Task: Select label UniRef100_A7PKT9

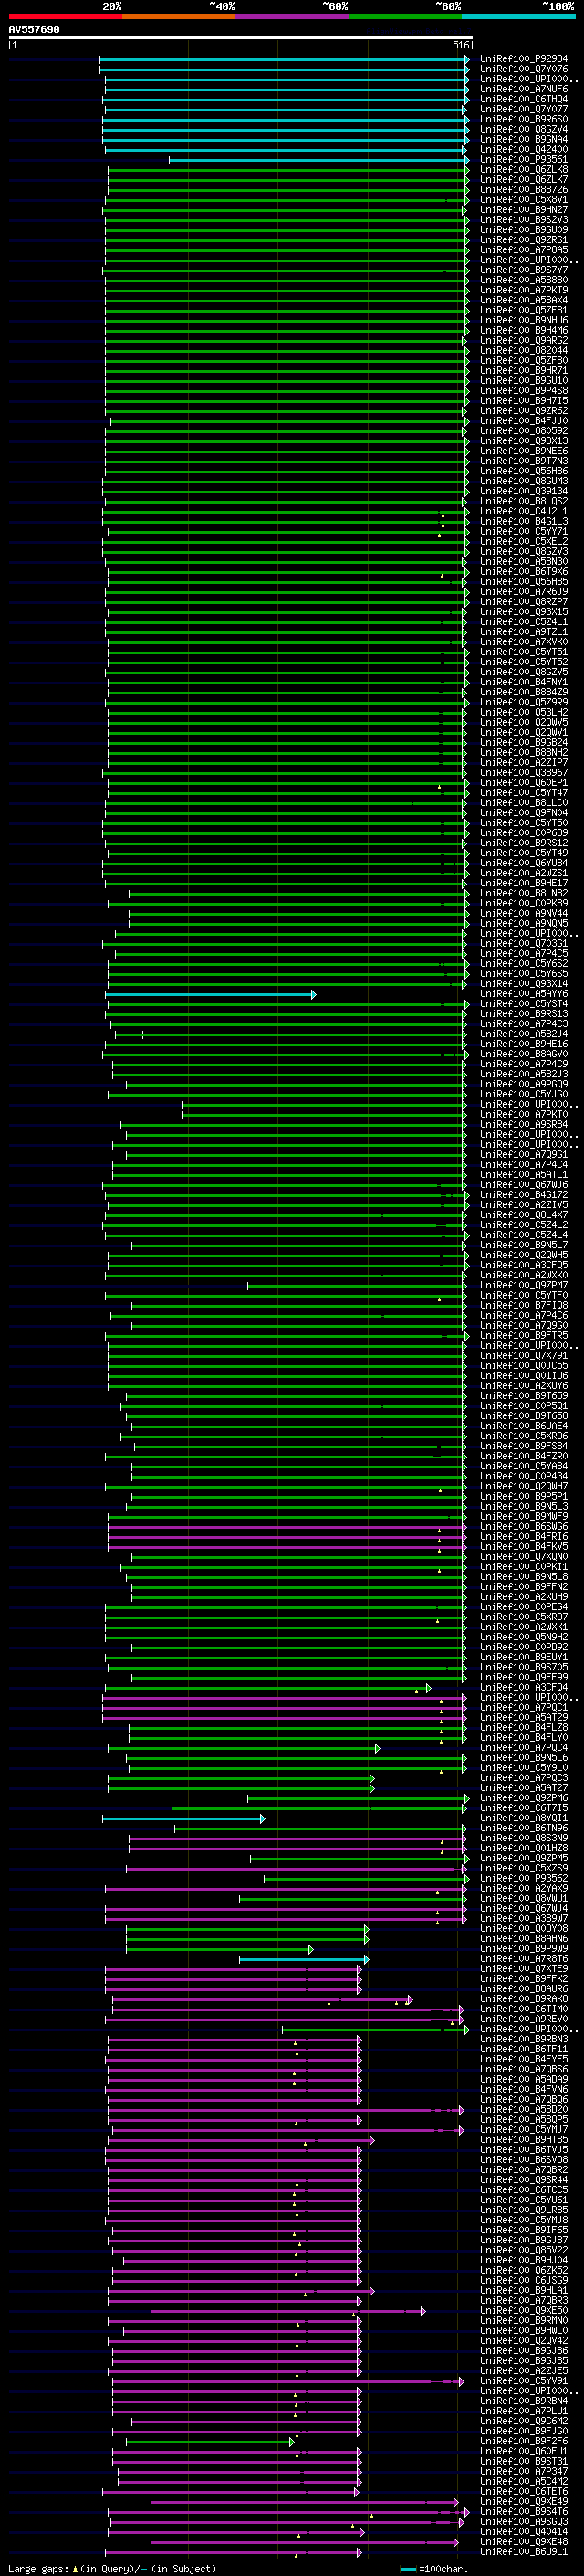Action: (x=524, y=290)
